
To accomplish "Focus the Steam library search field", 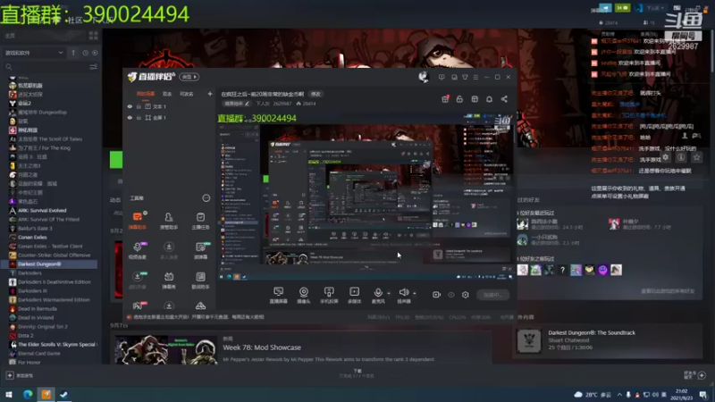I will tap(46, 66).
